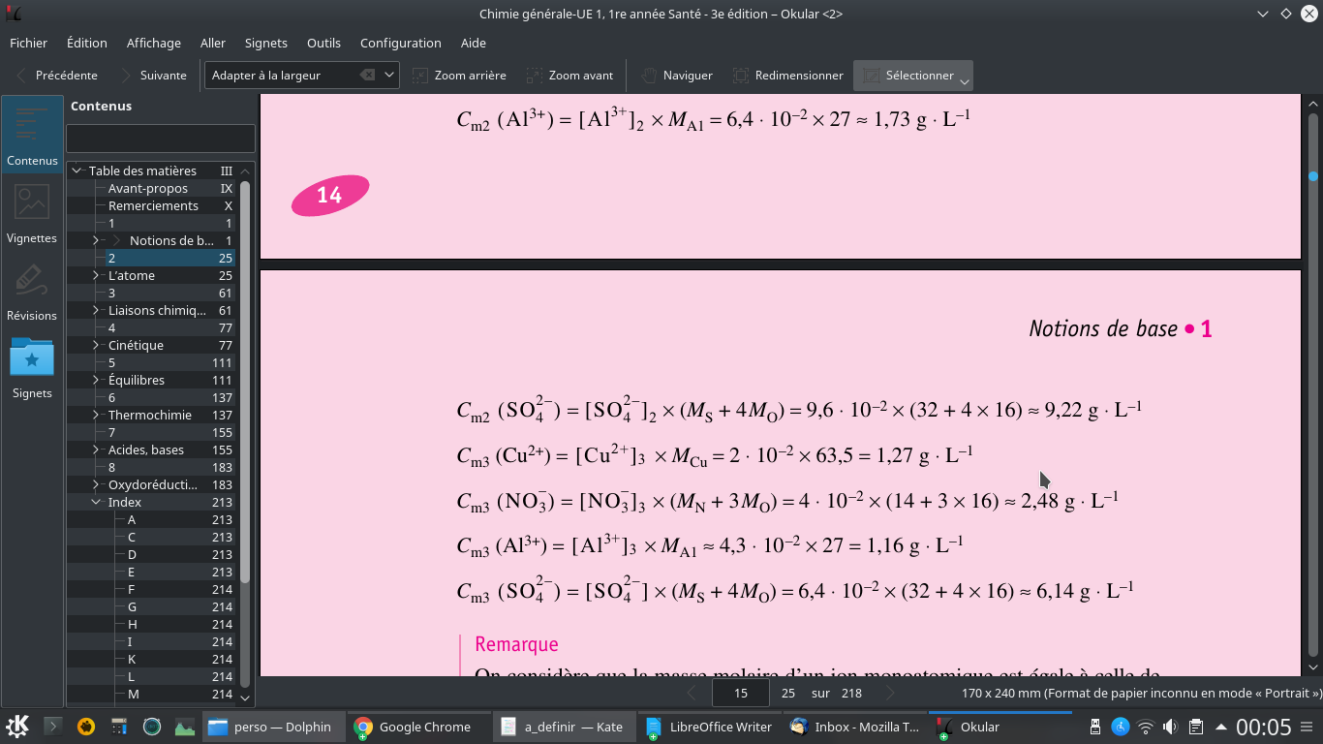Open the Outils menu

[x=323, y=43]
